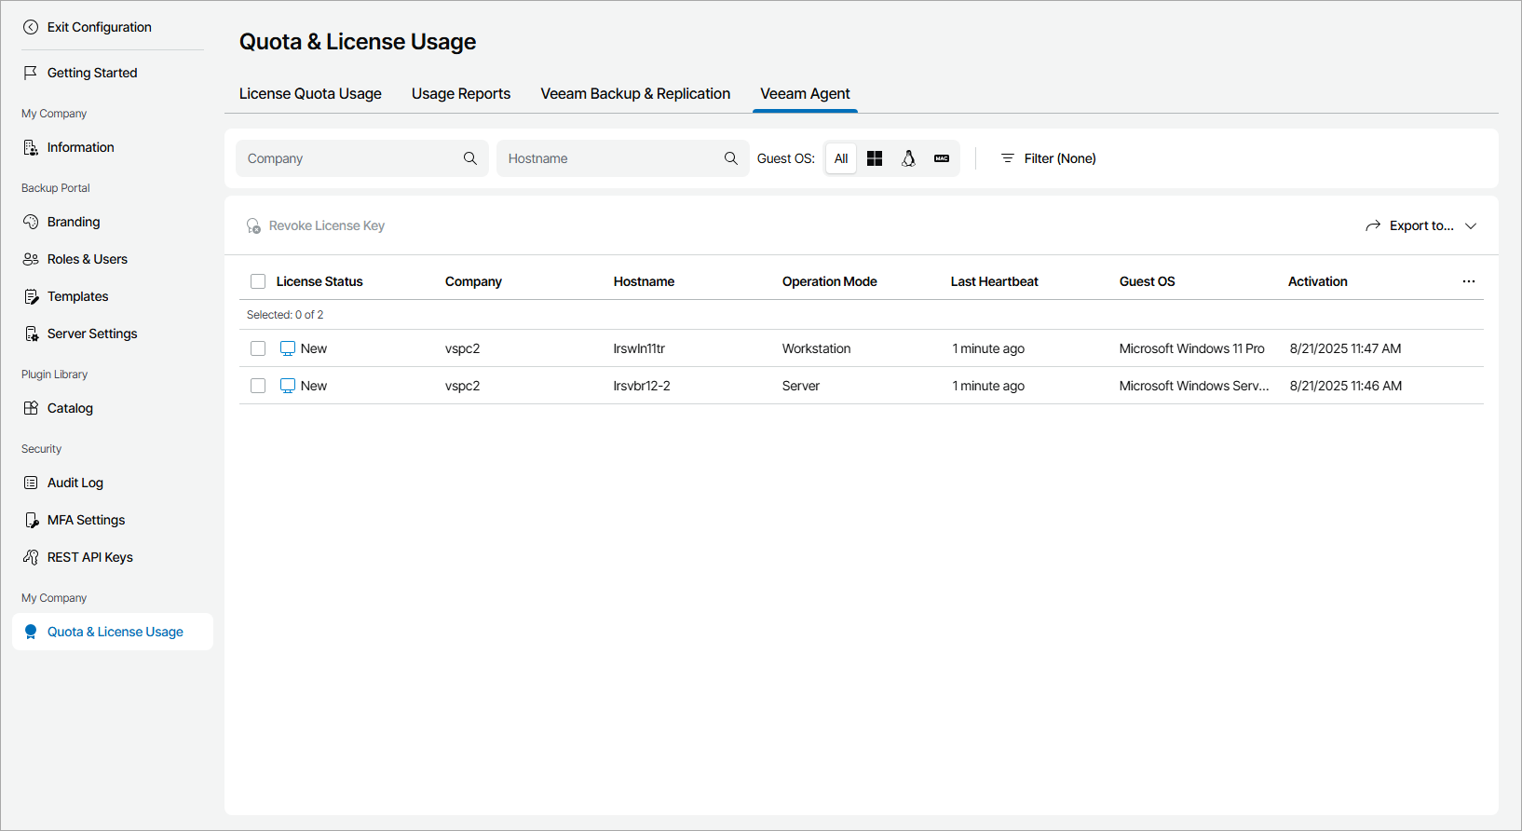Select the Veeam Agent tab

click(805, 94)
